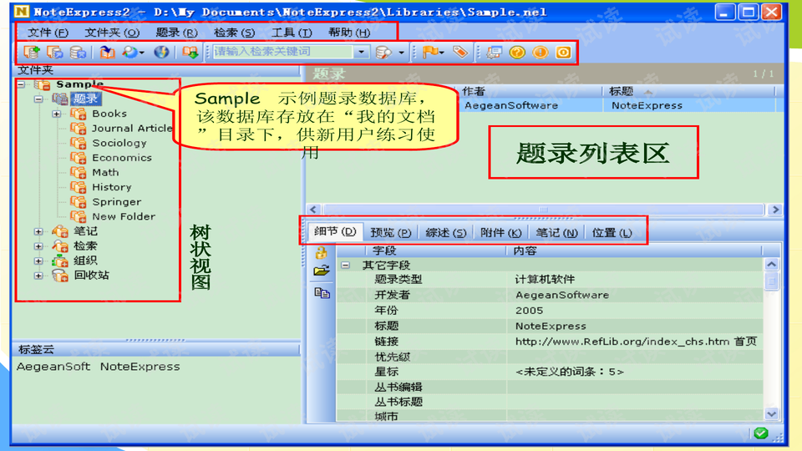Switch to the 细节 (D) tab
The height and width of the screenshot is (451, 802).
tap(335, 231)
